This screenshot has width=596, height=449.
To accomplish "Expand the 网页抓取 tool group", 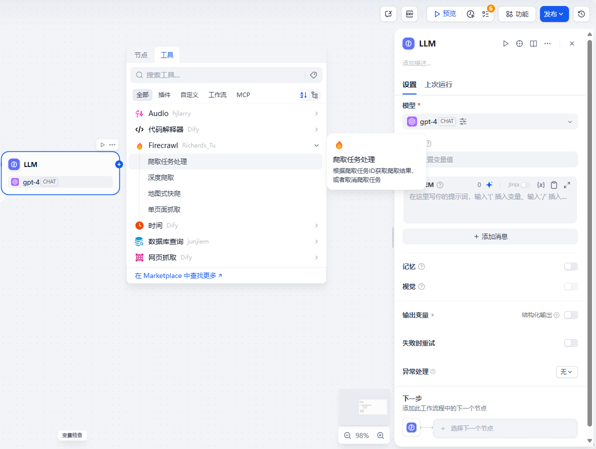I will (226, 257).
